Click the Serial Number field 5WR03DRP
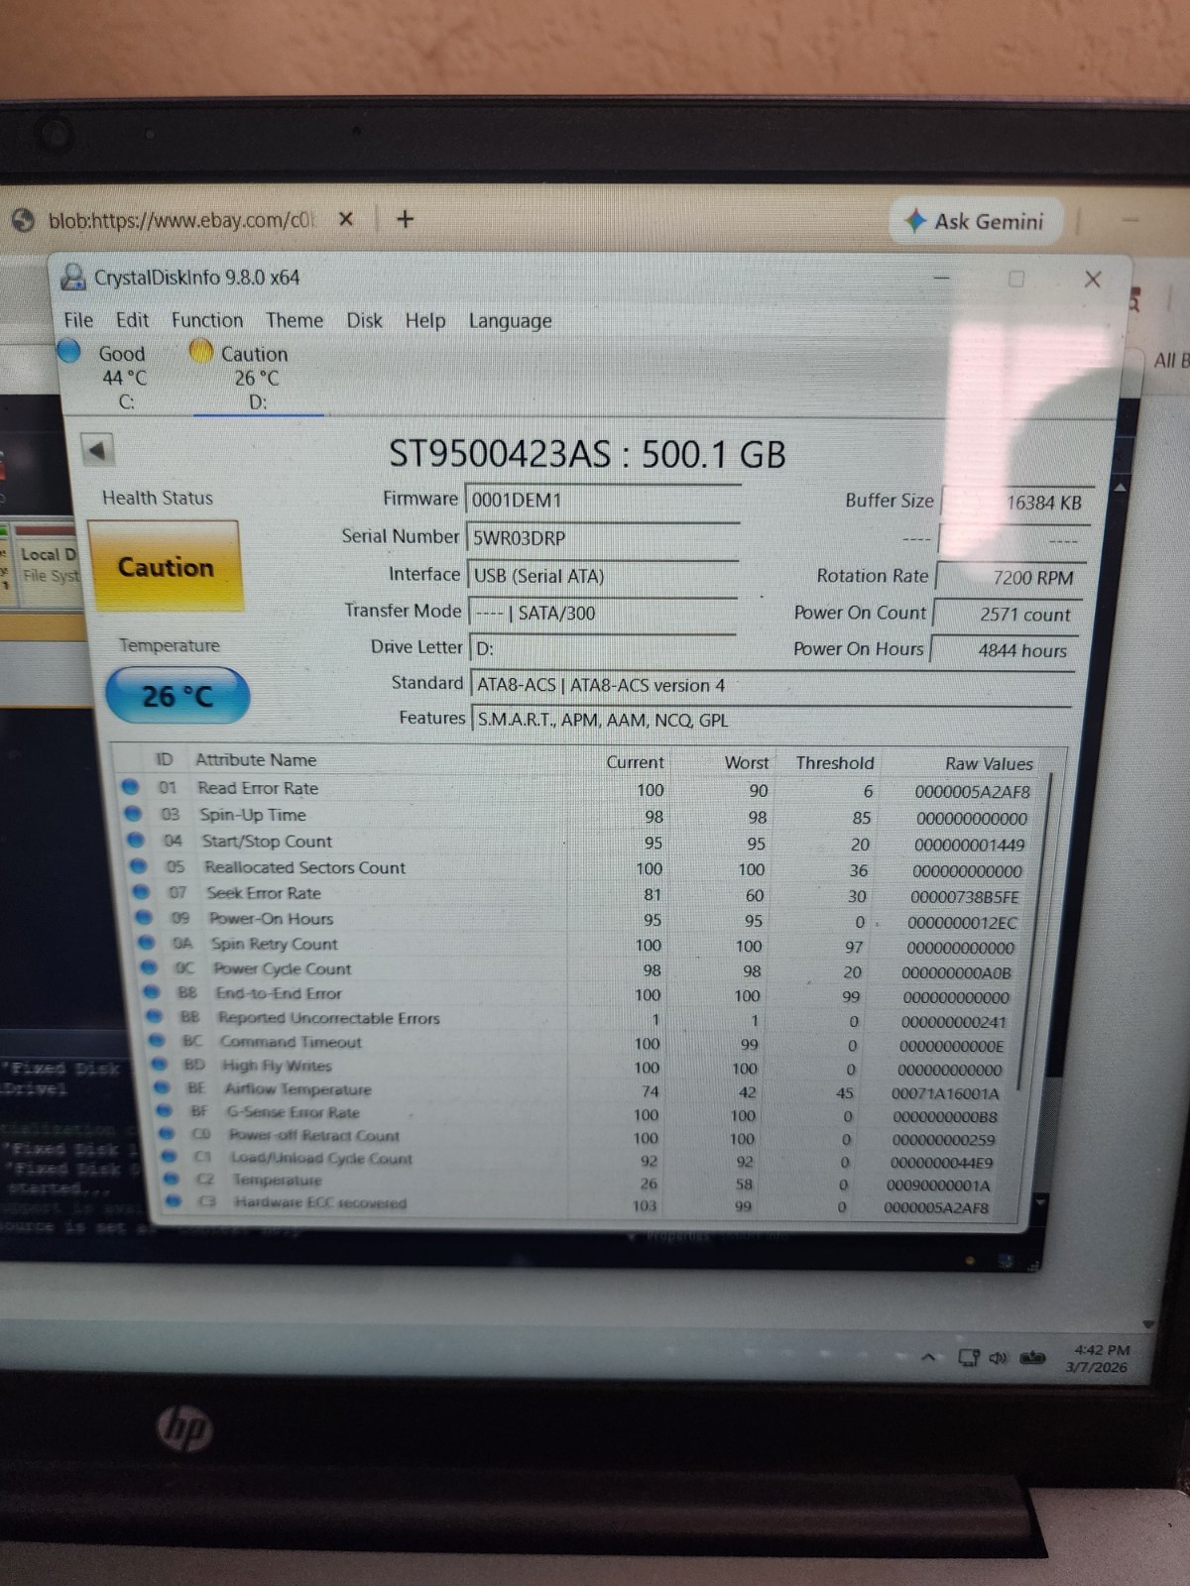The image size is (1190, 1586). 603,537
